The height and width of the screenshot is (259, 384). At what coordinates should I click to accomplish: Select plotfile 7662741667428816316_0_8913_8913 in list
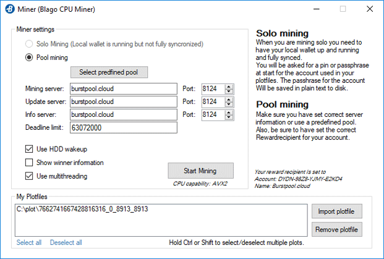point(82,209)
